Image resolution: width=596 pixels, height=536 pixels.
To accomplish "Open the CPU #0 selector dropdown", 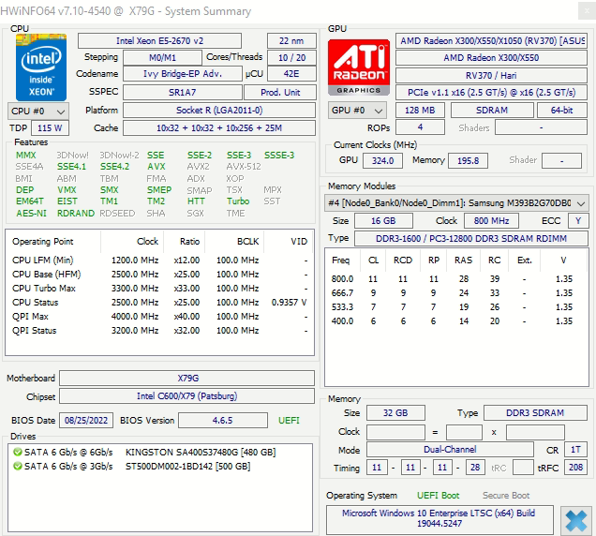I will (x=38, y=112).
